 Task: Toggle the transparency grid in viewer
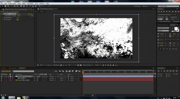coord(81,65)
